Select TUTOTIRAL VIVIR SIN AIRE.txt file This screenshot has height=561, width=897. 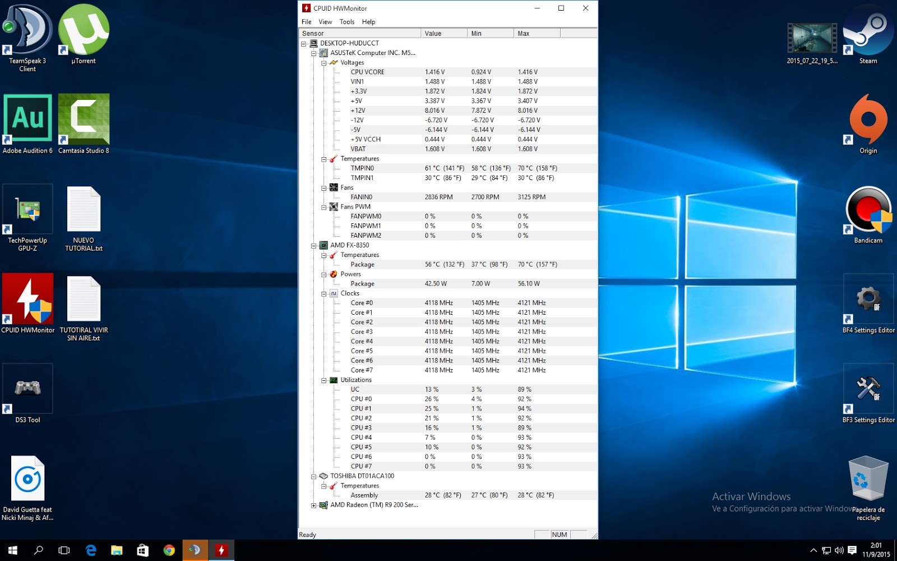tap(84, 309)
